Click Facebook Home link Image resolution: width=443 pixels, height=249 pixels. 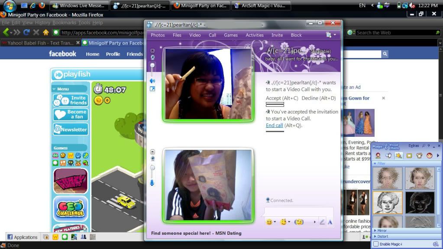[93, 54]
